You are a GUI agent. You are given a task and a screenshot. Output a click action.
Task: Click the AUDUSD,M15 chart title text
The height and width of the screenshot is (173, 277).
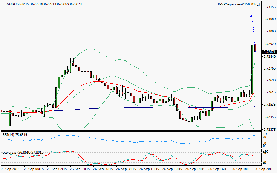(18, 4)
